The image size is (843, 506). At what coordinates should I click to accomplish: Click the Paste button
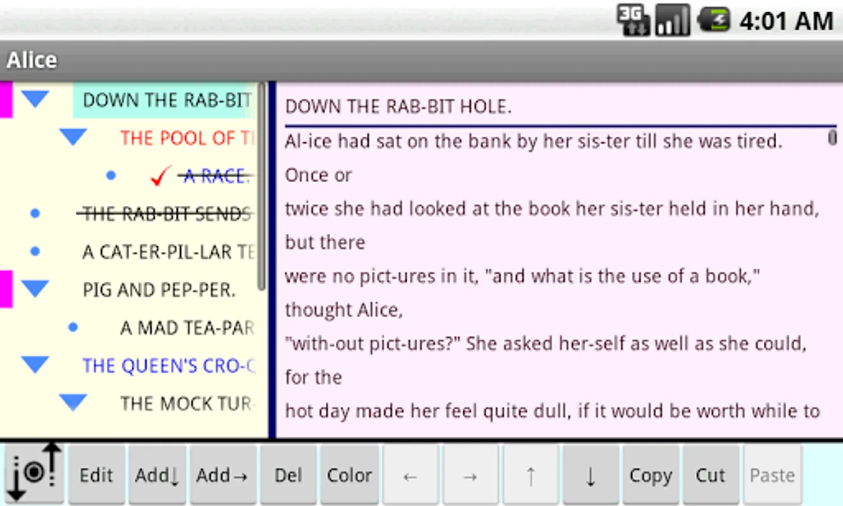click(772, 475)
